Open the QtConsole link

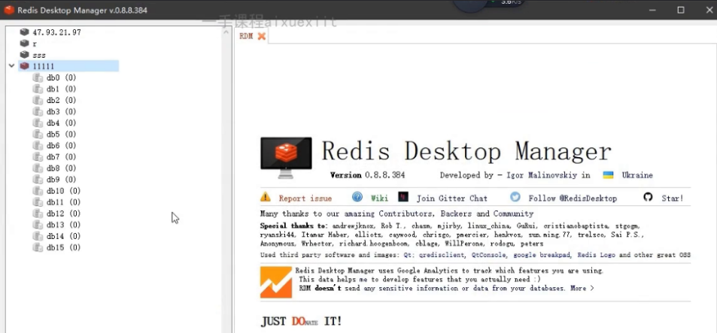pyautogui.click(x=489, y=255)
